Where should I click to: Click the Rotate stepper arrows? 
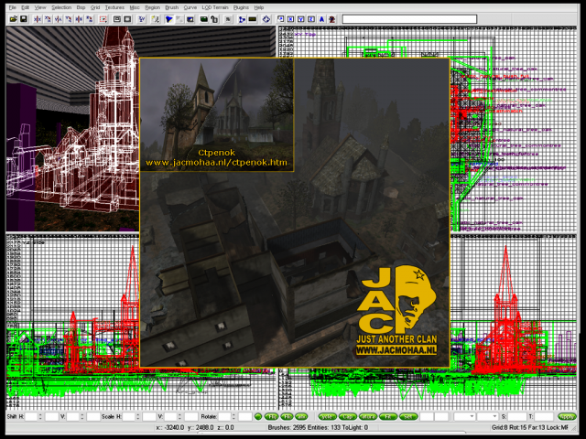tap(233, 417)
